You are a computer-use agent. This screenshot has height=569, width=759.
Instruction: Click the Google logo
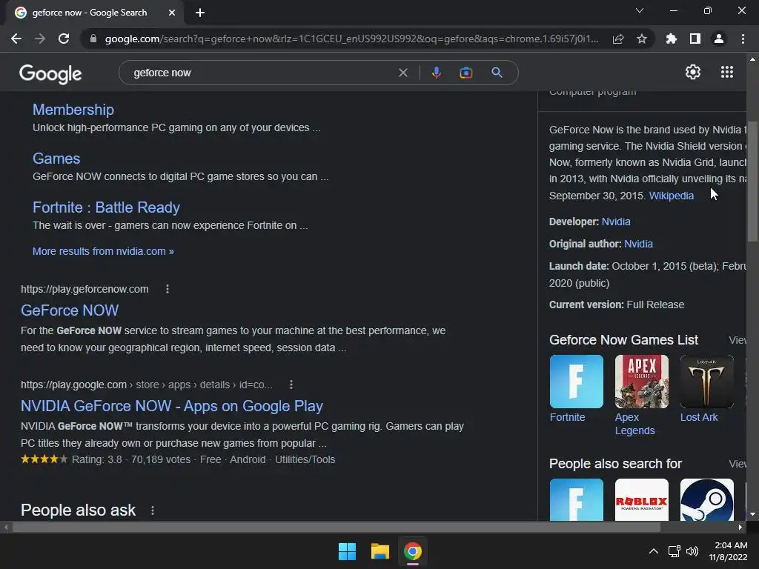50,73
